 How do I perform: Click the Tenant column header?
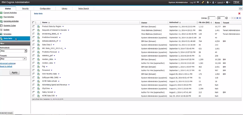pyautogui.click(x=226, y=23)
